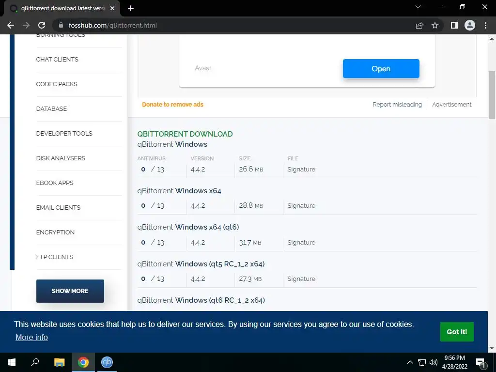This screenshot has width=496, height=372.
Task: Click Report misleading link
Action: coord(397,105)
